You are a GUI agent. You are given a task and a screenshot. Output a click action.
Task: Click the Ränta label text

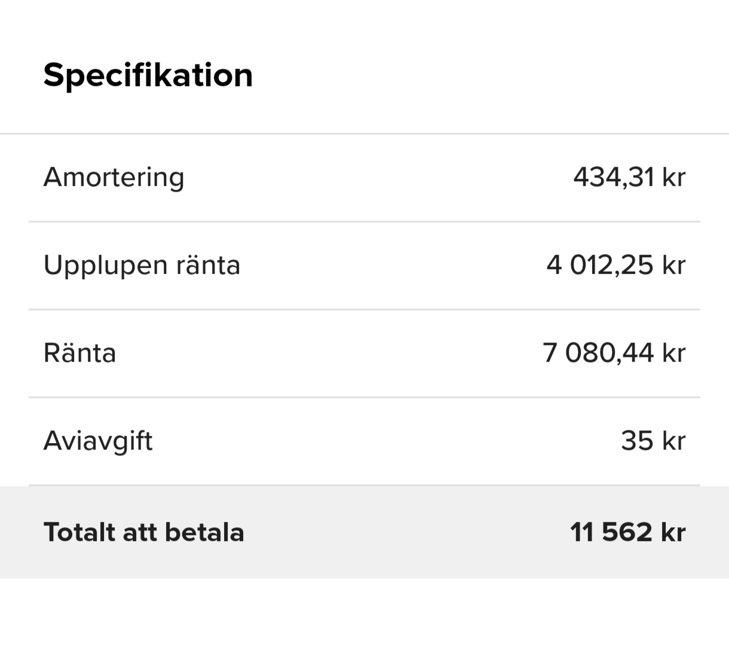(x=79, y=353)
